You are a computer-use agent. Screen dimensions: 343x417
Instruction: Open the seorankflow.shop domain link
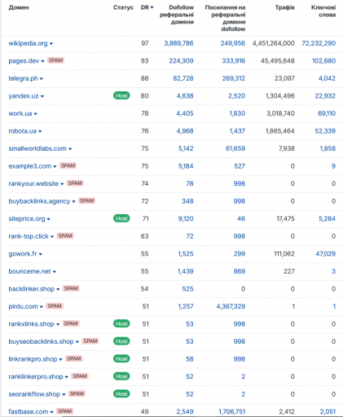[34, 394]
